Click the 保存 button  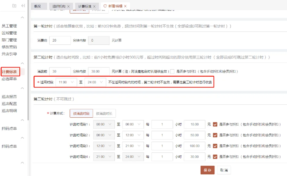pyautogui.click(x=207, y=170)
